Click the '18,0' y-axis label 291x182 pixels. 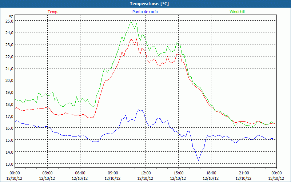click(x=9, y=104)
